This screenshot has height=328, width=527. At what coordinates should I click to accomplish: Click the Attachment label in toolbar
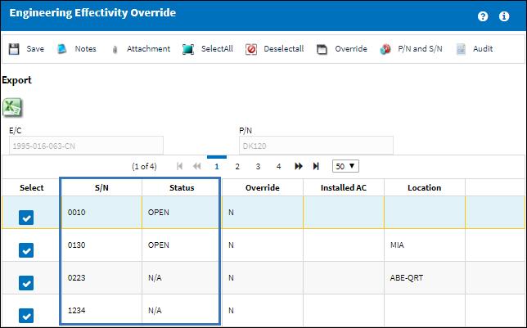pyautogui.click(x=149, y=49)
